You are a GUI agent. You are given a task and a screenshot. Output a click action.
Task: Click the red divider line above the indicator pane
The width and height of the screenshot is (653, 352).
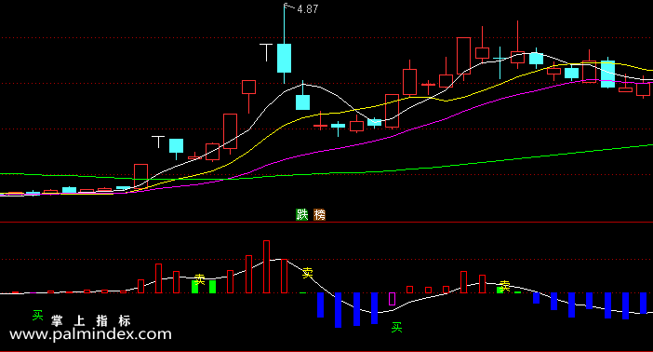326,223
